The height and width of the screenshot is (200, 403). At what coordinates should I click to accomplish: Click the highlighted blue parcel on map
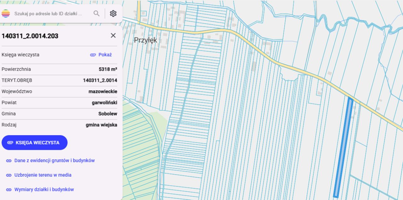pyautogui.click(x=343, y=148)
